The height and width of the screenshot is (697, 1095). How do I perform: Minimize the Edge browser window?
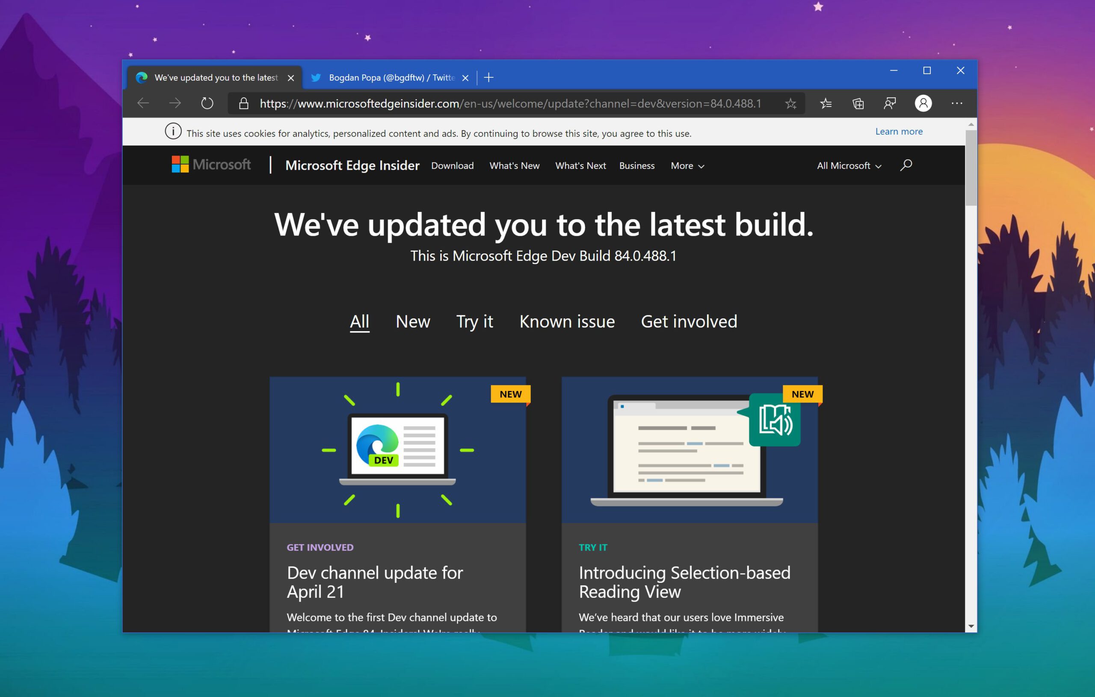894,71
